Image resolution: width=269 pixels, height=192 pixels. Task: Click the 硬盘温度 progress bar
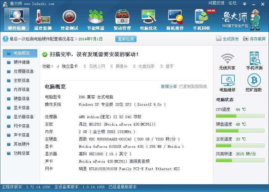[x=240, y=131]
